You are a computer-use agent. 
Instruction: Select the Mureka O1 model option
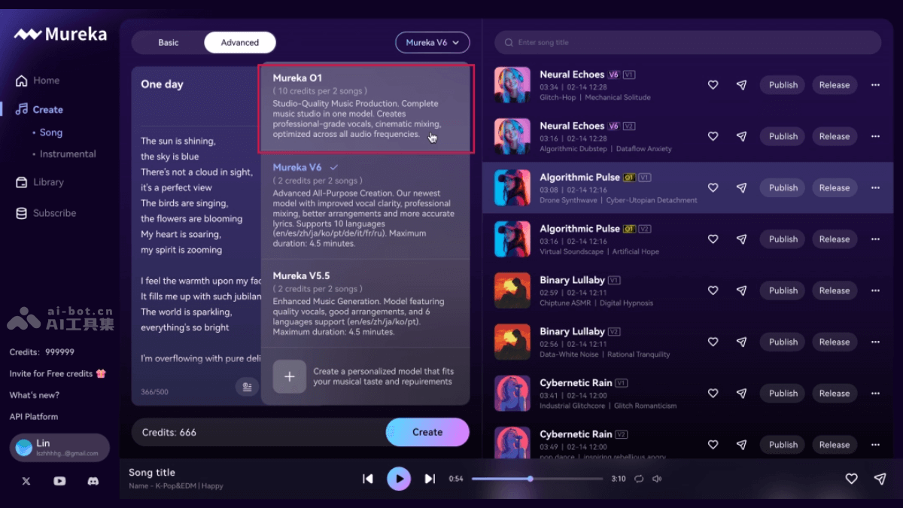(x=366, y=109)
